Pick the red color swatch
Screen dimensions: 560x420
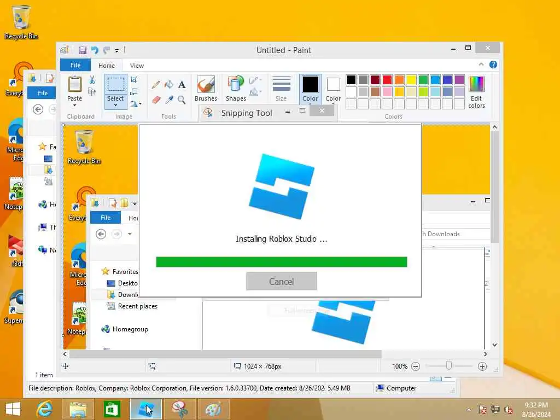(387, 80)
